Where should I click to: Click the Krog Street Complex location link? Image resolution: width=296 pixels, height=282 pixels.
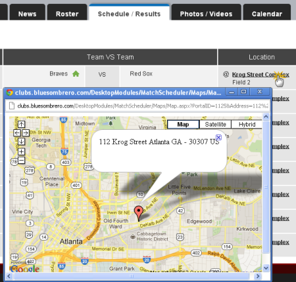[x=260, y=75]
